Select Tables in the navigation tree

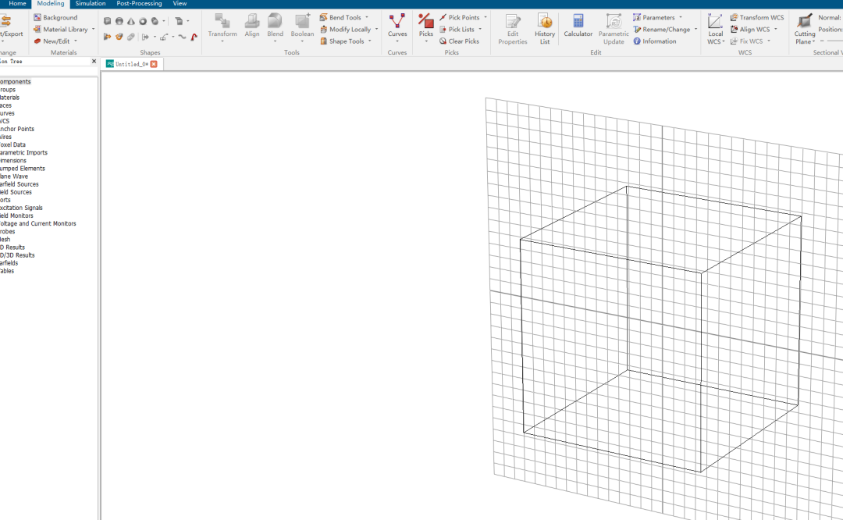click(x=7, y=271)
